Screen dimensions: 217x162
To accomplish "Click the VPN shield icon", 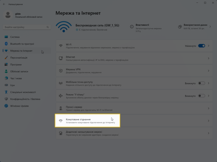I will pyautogui.click(x=60, y=71).
